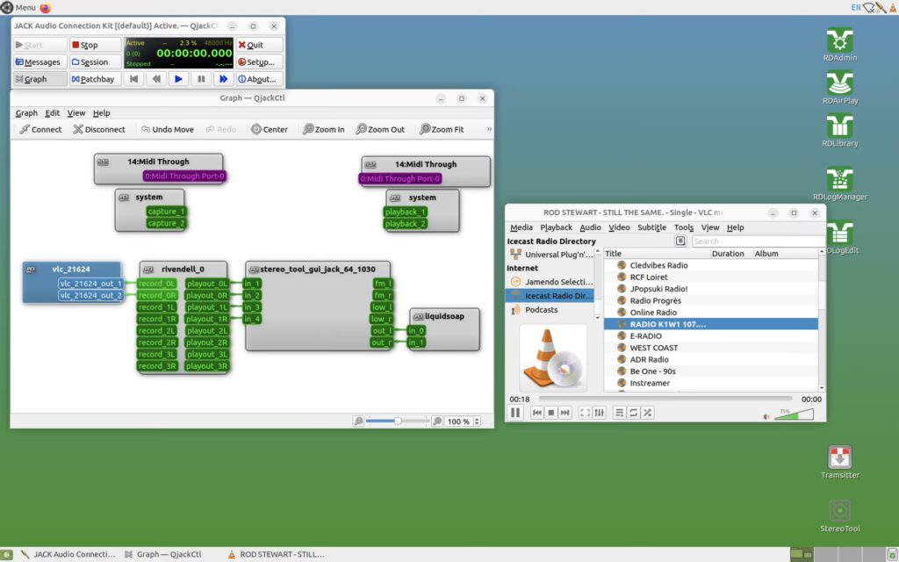The width and height of the screenshot is (899, 562).
Task: Step the 100 % zoom spinbox
Action: tap(477, 421)
